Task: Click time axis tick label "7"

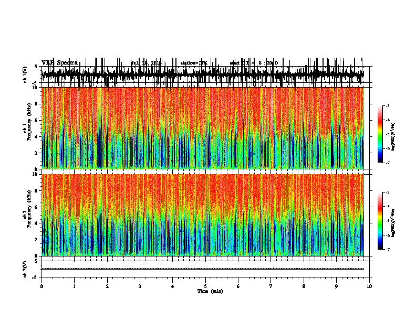Action: pos(271,286)
